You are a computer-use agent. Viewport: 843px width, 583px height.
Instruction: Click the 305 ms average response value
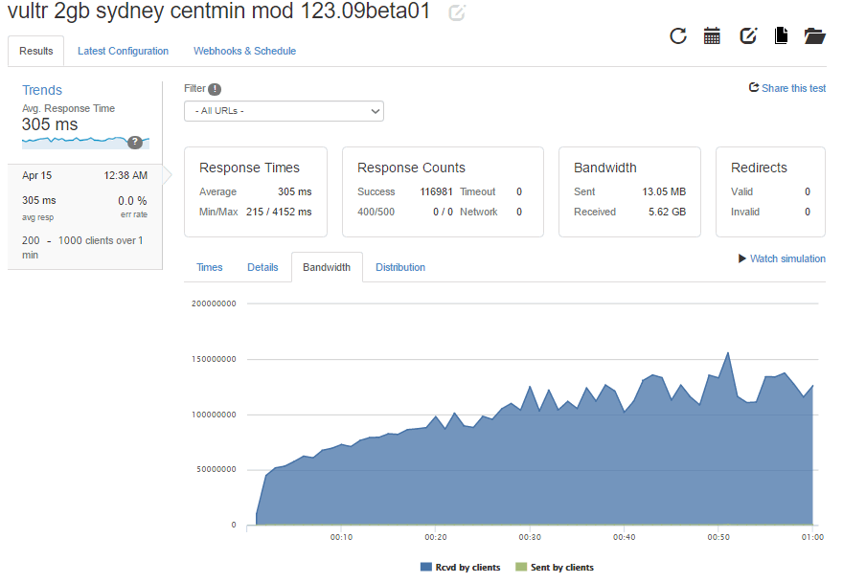pos(295,191)
